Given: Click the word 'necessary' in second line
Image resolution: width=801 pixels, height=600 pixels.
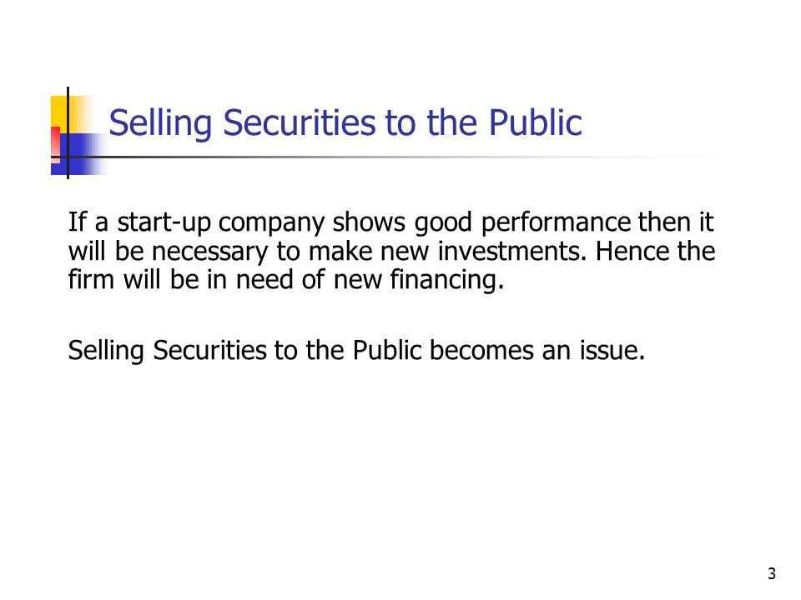Looking at the screenshot, I should (210, 252).
